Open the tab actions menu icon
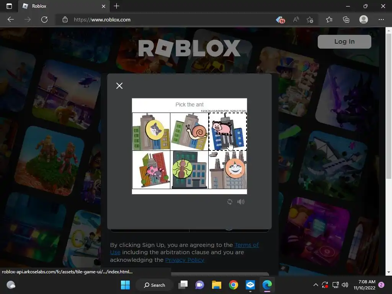The width and height of the screenshot is (392, 294). (x=9, y=6)
